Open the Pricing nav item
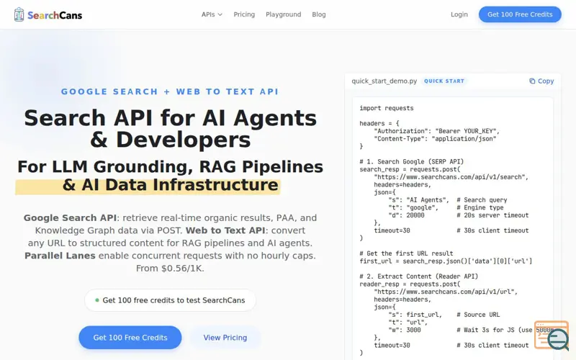Screen dimensions: 576x360 pyautogui.click(x=244, y=14)
